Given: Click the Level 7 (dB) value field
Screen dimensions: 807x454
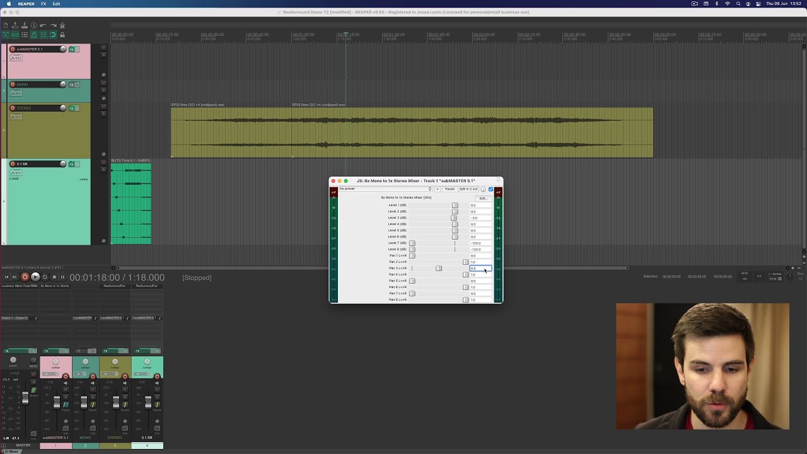Looking at the screenshot, I should [480, 243].
